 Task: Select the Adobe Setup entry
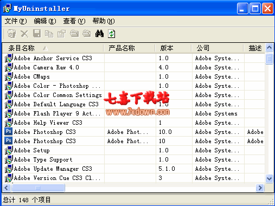coord(32,150)
